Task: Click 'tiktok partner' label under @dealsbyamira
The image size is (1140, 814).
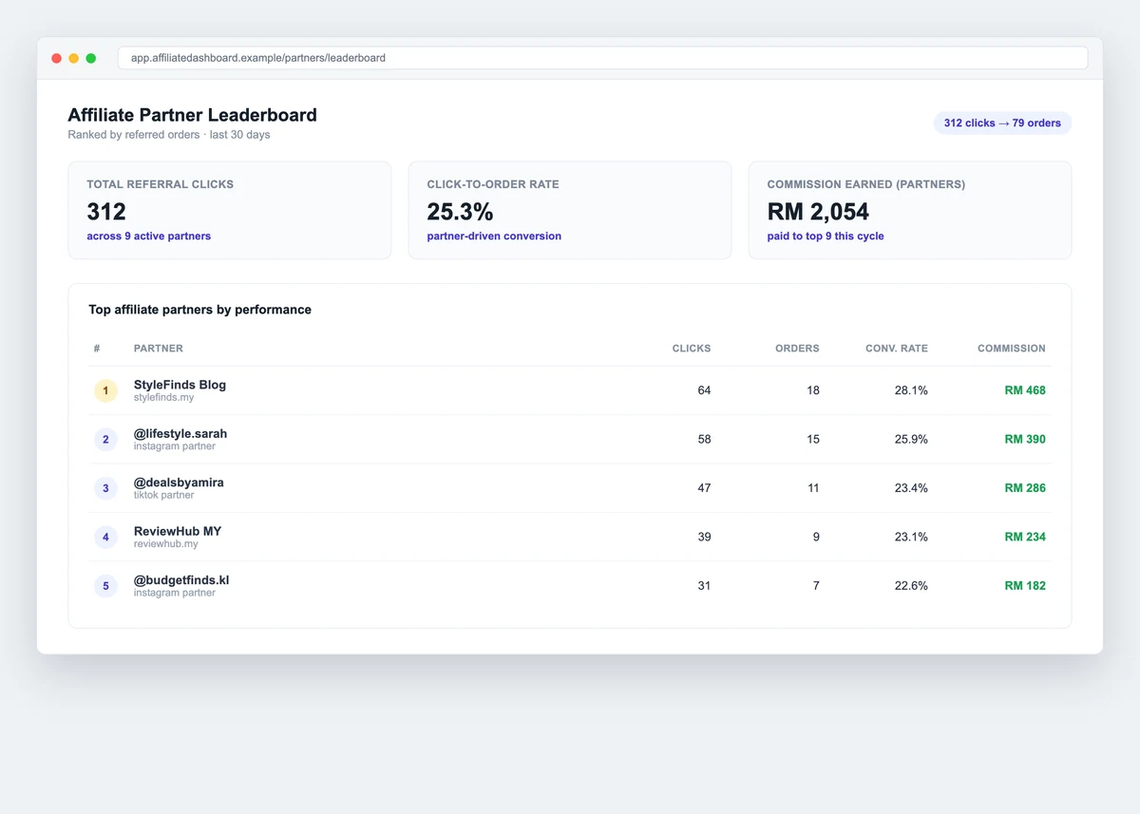Action: (x=163, y=495)
